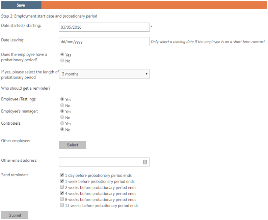This screenshot has height=220, width=268.
Task: Click the 'Step 2: Employment start date' heading text
Action: (x=49, y=16)
